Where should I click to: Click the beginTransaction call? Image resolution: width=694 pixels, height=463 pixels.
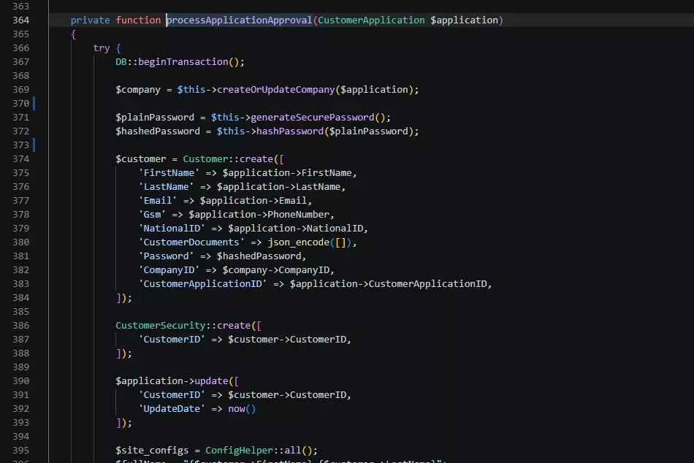[x=183, y=62]
